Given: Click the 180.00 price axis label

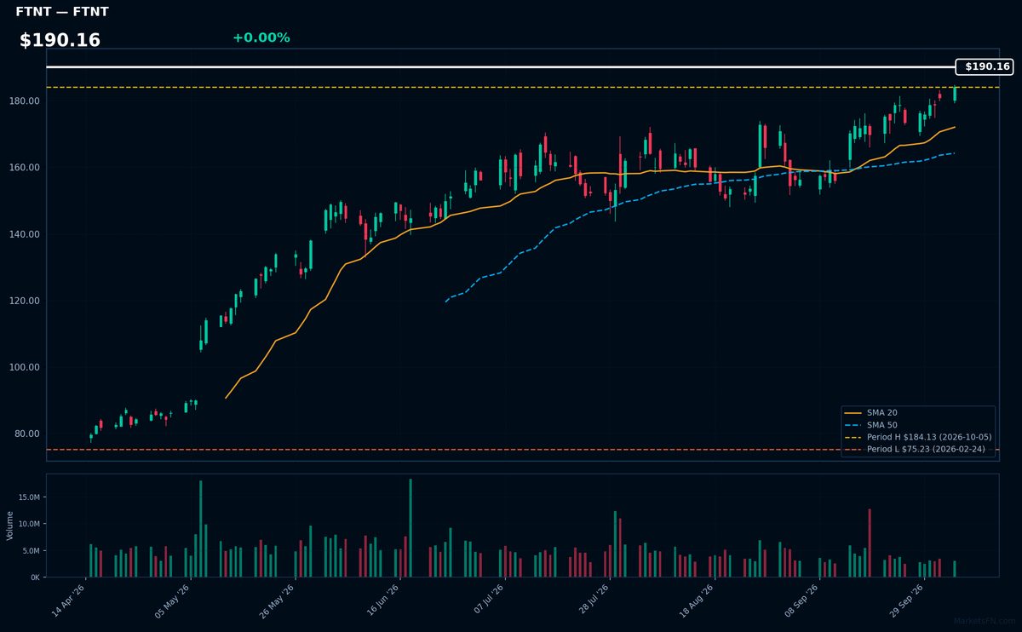Looking at the screenshot, I should 26,101.
